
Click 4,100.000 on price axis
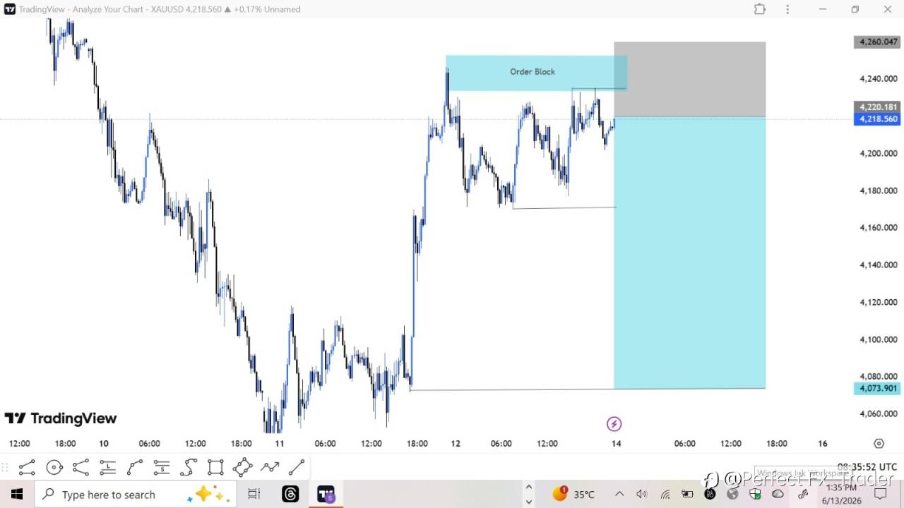(878, 339)
